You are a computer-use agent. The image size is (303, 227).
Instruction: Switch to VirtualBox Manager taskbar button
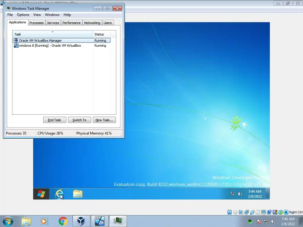(x=81, y=221)
